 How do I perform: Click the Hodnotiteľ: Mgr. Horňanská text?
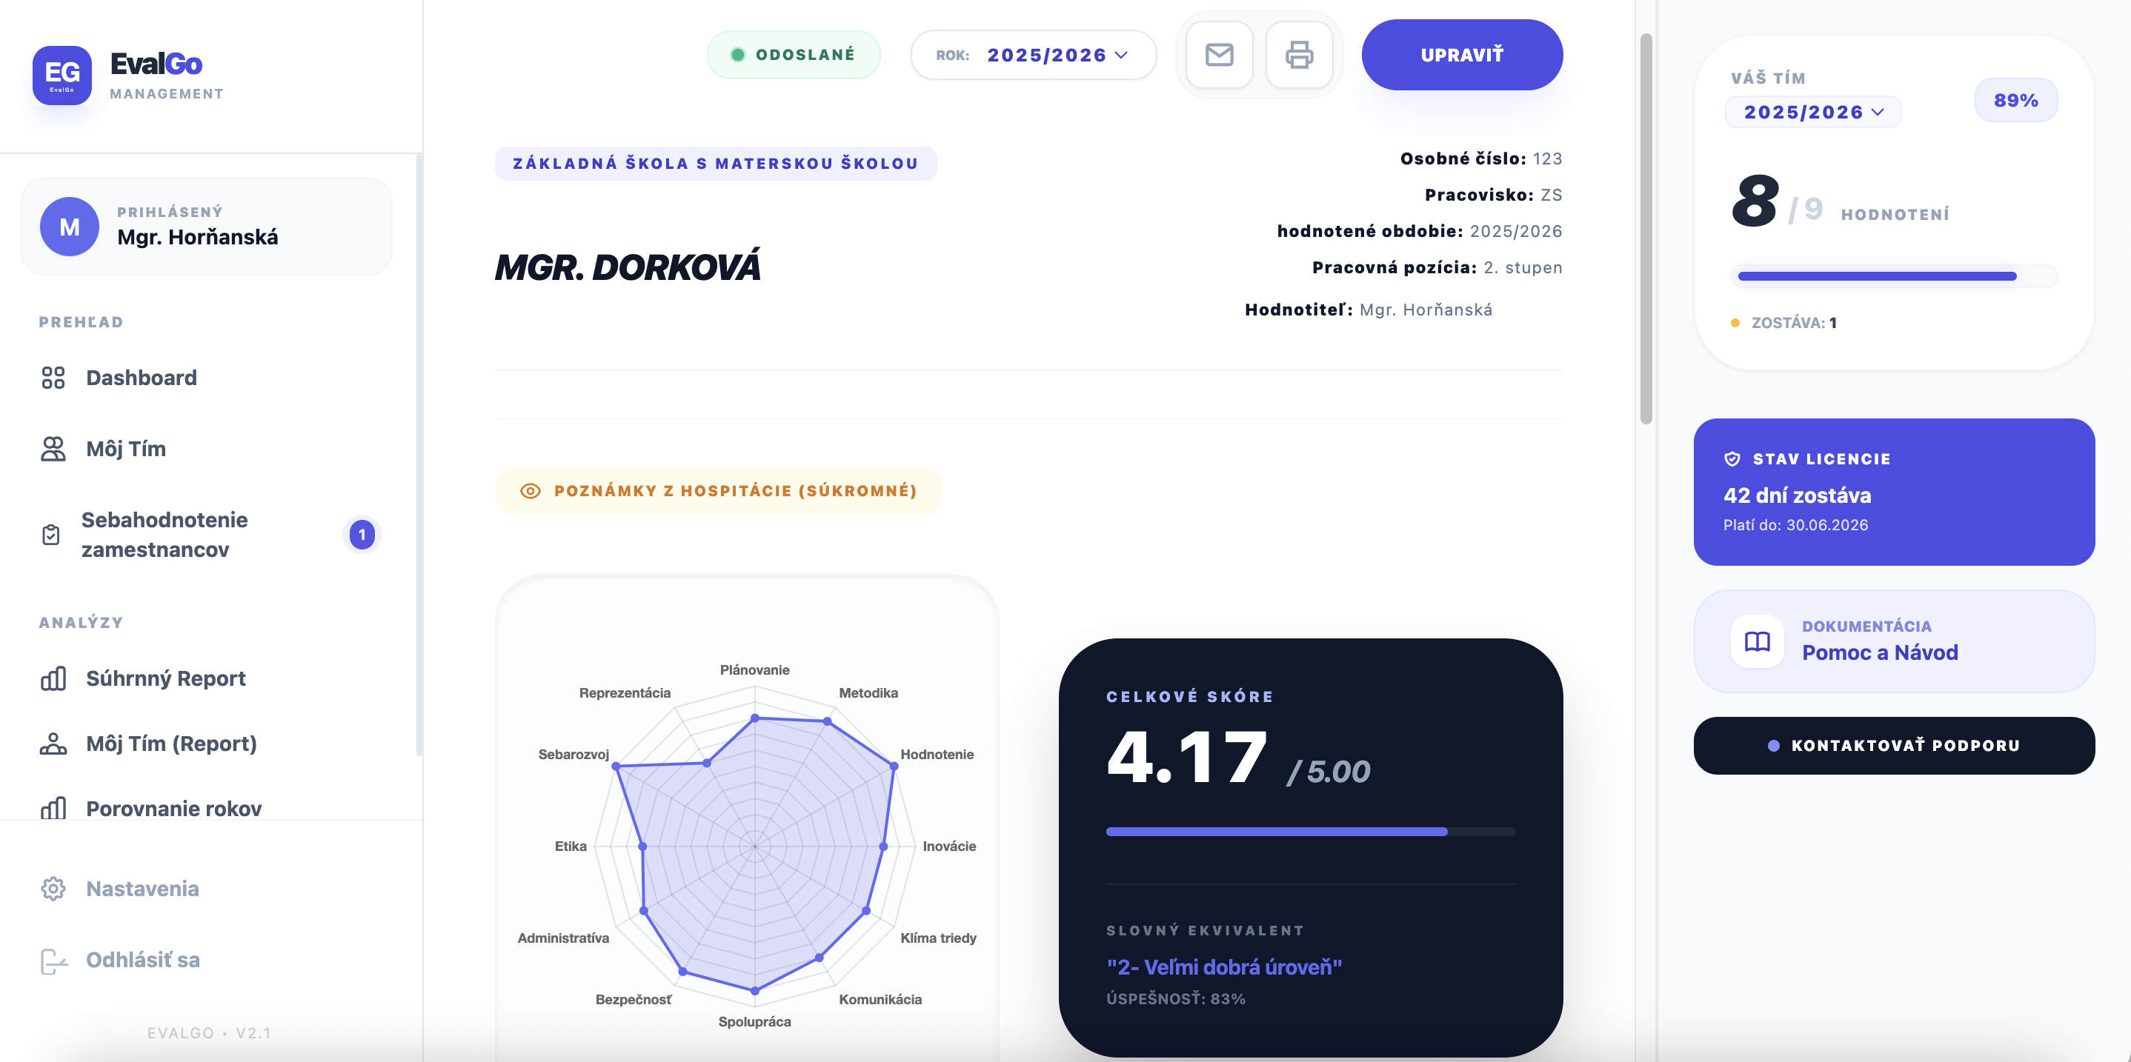(x=1369, y=310)
